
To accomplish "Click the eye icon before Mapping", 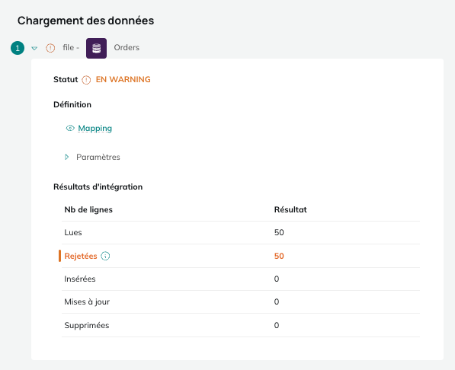I will [70, 128].
